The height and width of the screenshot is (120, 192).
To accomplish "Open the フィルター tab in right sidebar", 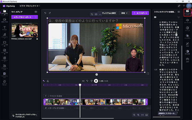I will [x=187, y=37].
